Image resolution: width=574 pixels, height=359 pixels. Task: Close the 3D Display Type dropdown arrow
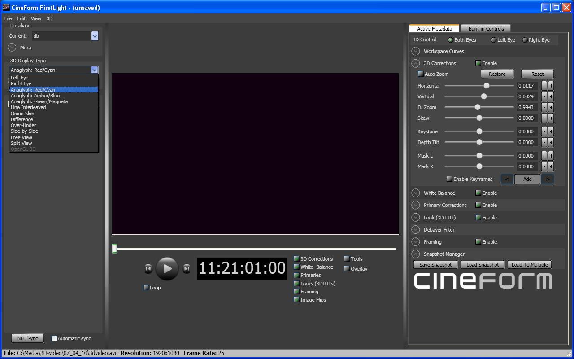(94, 70)
